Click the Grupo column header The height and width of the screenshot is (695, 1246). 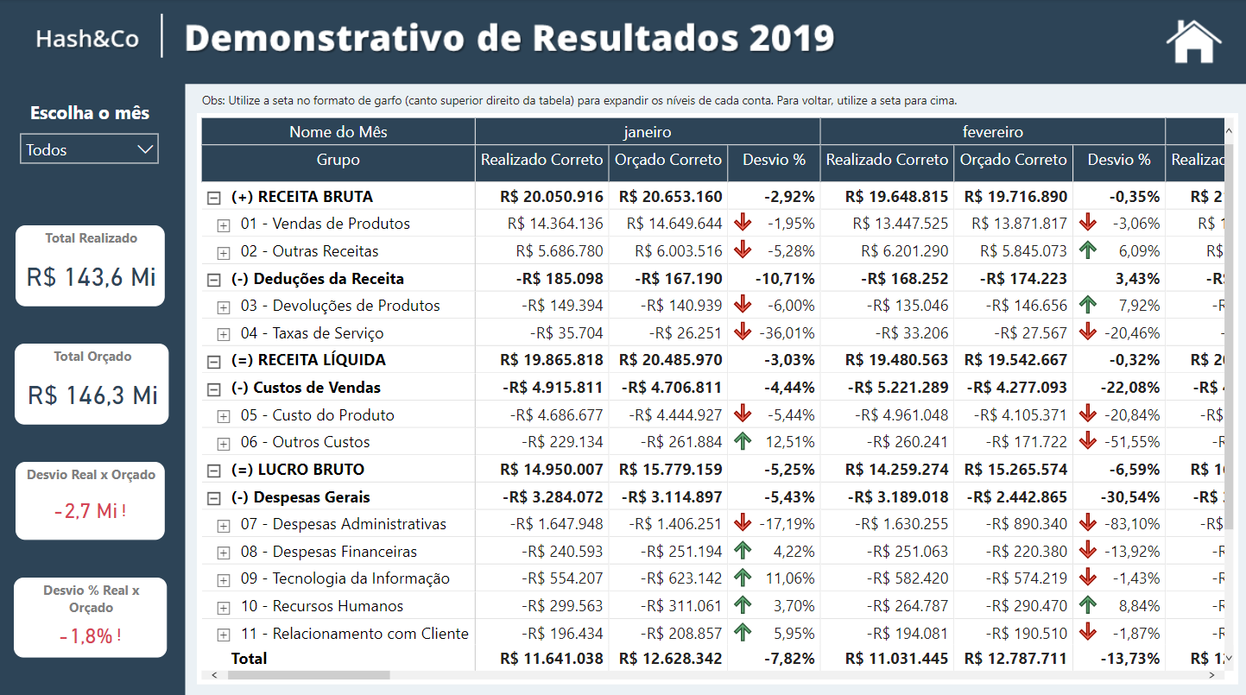337,162
